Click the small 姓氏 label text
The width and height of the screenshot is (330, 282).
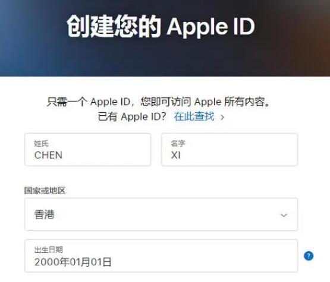(41, 144)
